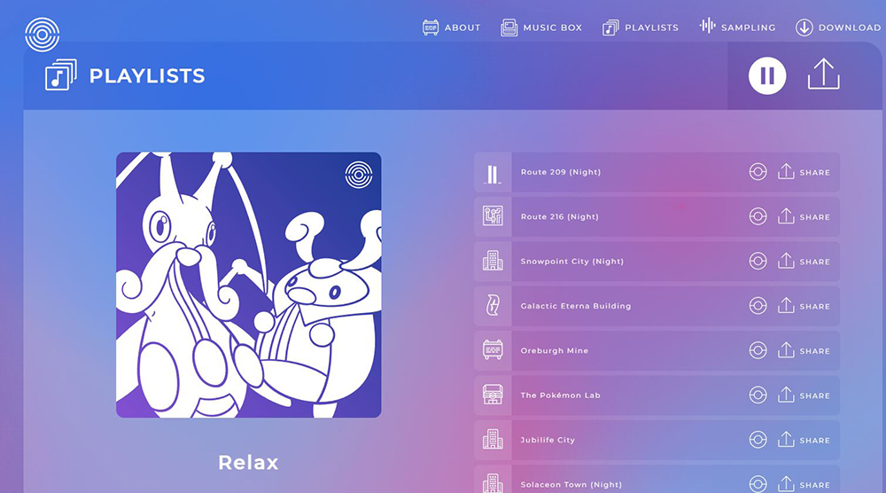Toggle the Poké Ball icon for Galactic Eterna Building
This screenshot has width=886, height=493.
point(758,306)
